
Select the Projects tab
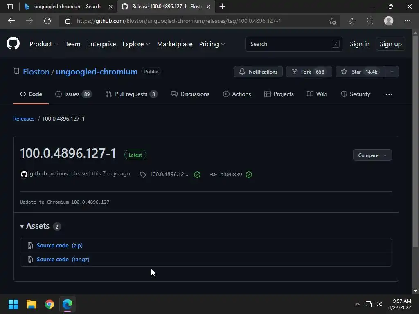point(279,94)
